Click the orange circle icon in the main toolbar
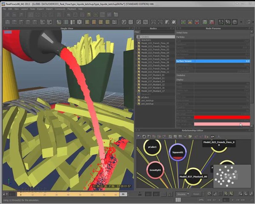 tap(190, 22)
